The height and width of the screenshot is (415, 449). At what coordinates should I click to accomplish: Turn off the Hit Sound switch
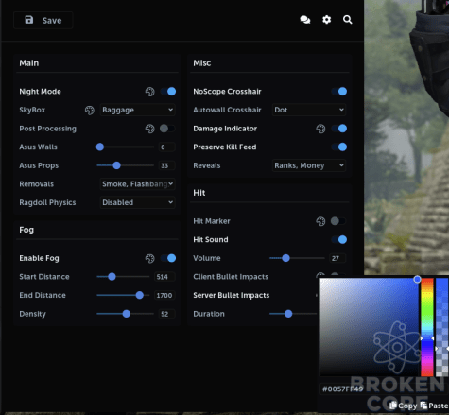[x=339, y=239]
